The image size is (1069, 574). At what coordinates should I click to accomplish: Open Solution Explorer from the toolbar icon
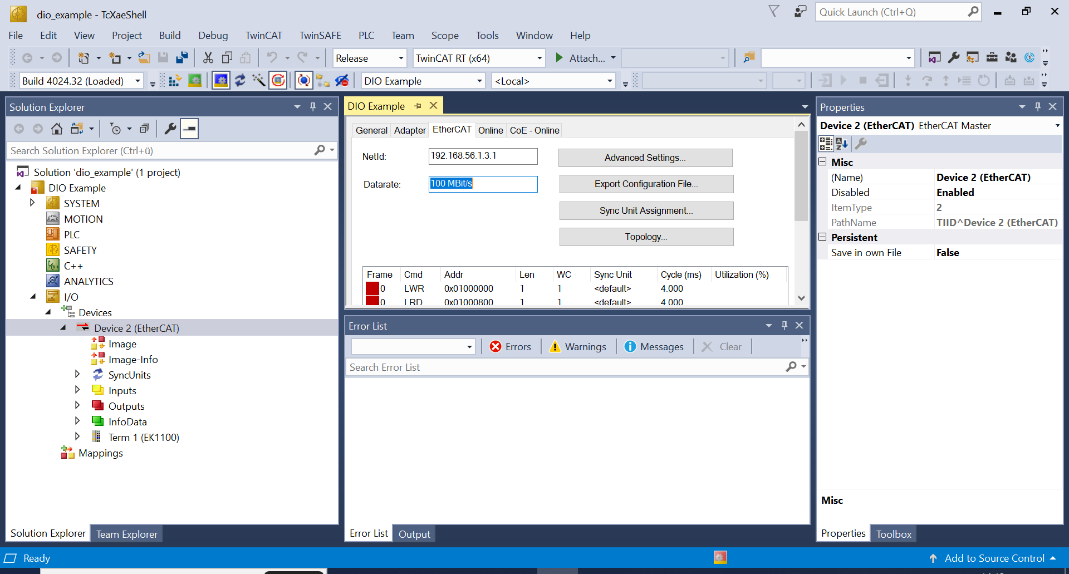(x=935, y=58)
